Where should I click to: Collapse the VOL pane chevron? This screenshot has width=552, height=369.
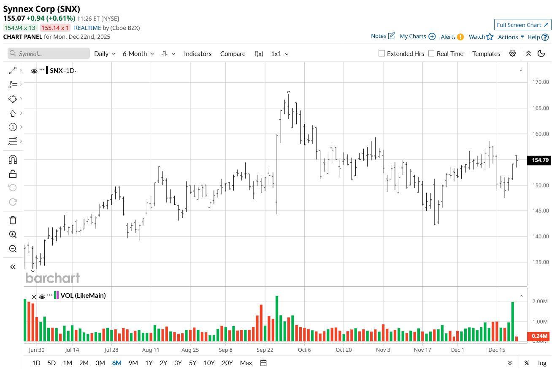[x=521, y=296]
